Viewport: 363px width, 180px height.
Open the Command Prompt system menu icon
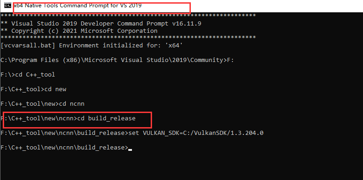pos(8,5)
